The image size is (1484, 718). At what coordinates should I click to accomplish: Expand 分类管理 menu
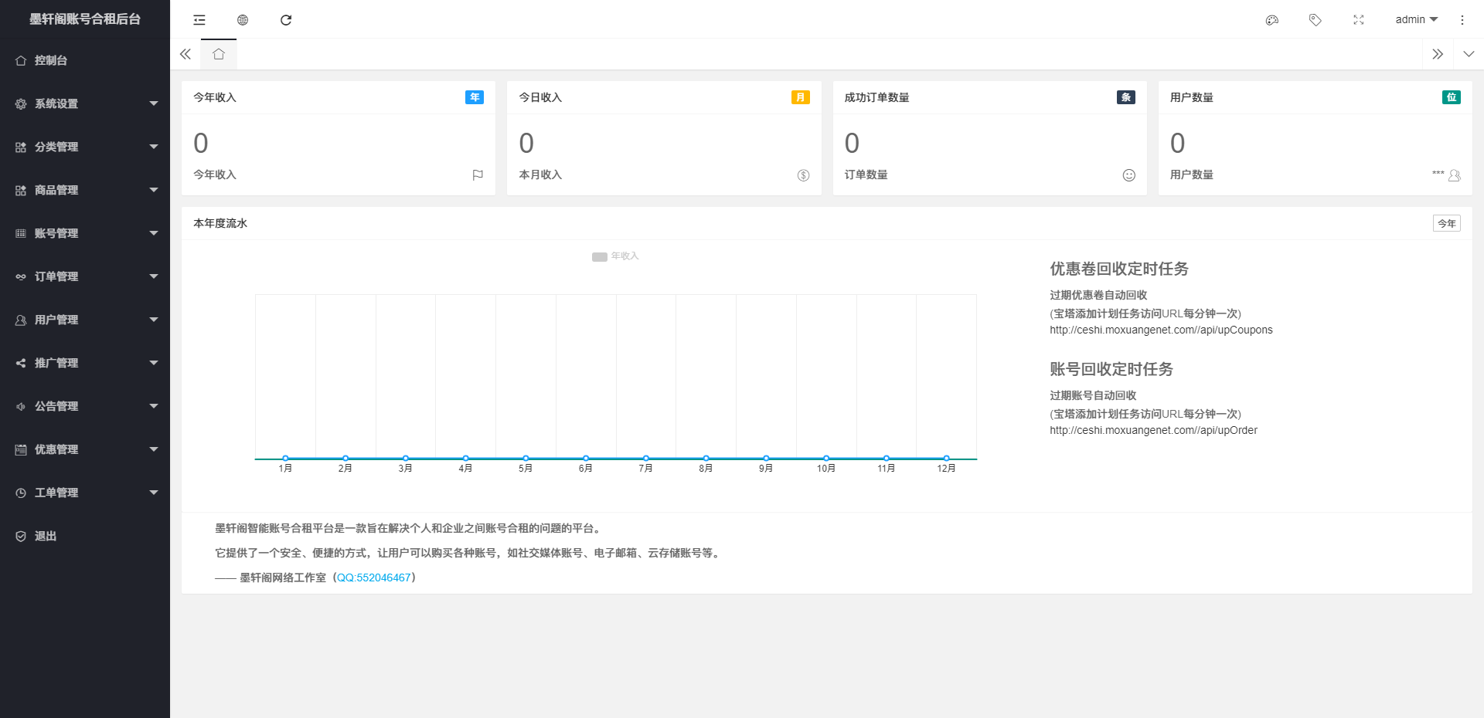coord(85,147)
